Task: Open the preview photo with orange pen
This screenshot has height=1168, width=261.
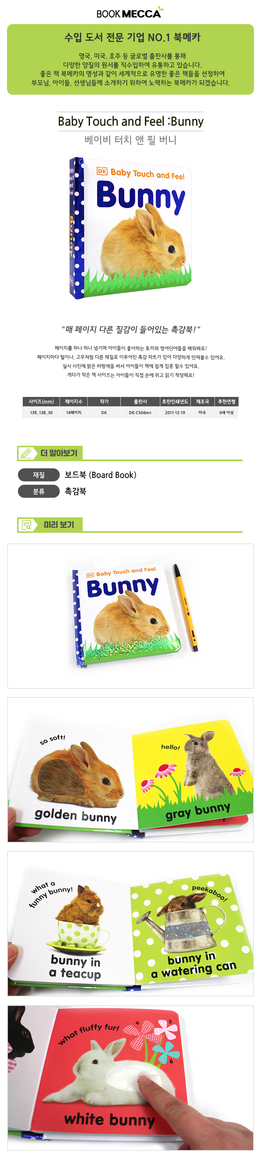Action: pyautogui.click(x=130, y=616)
